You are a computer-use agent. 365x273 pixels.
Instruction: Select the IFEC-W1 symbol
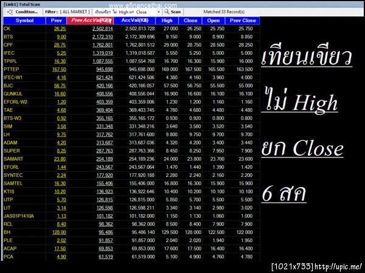(13, 77)
